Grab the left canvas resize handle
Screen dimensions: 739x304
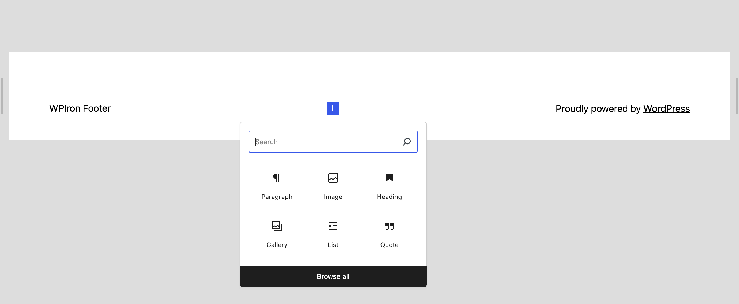pyautogui.click(x=2, y=96)
